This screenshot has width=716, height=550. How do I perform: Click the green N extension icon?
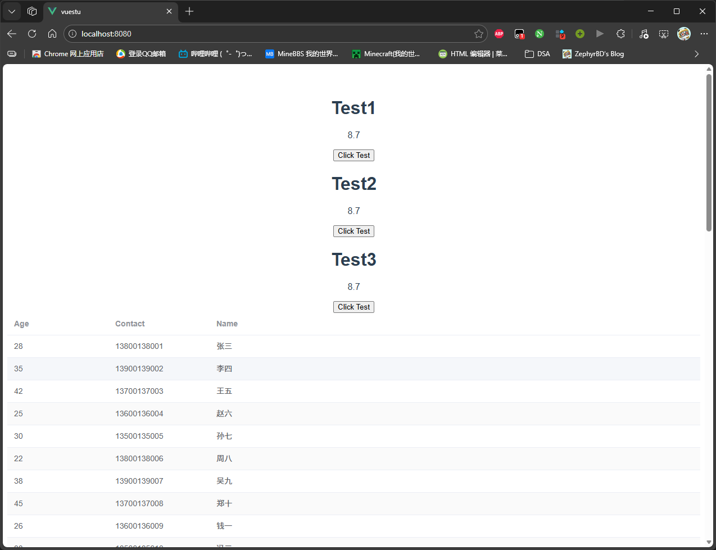coord(540,34)
